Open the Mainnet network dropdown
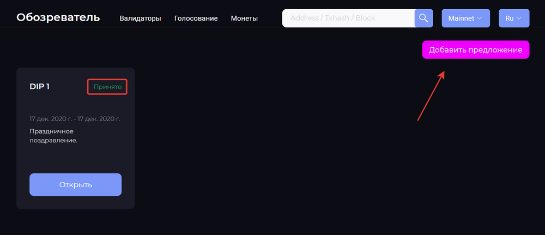Screen dimensions: 545x235 click(466, 18)
